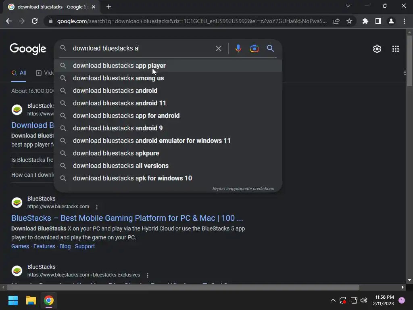
Task: Submit search with blue magnifier icon
Action: pos(270,48)
